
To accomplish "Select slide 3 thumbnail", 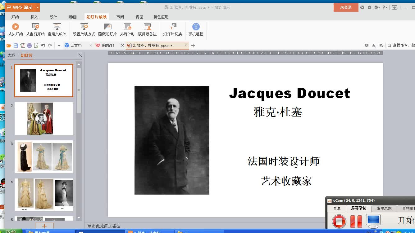I will 44,157.
